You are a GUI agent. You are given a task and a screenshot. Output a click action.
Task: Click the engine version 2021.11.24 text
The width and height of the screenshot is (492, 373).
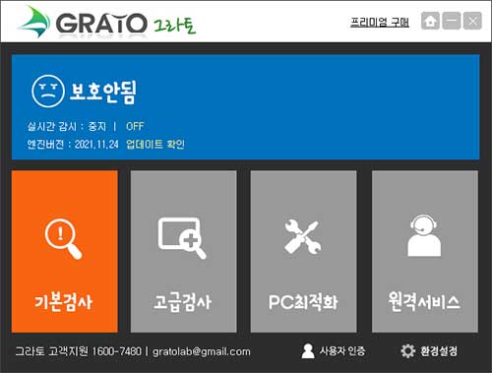click(96, 144)
